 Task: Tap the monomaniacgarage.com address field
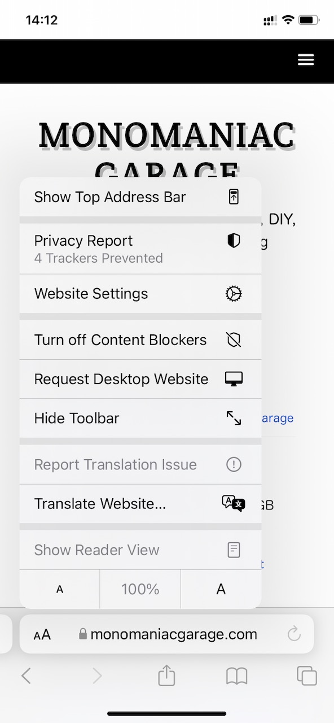click(168, 634)
